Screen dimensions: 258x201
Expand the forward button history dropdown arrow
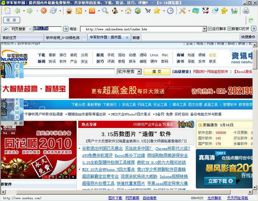(x=37, y=11)
